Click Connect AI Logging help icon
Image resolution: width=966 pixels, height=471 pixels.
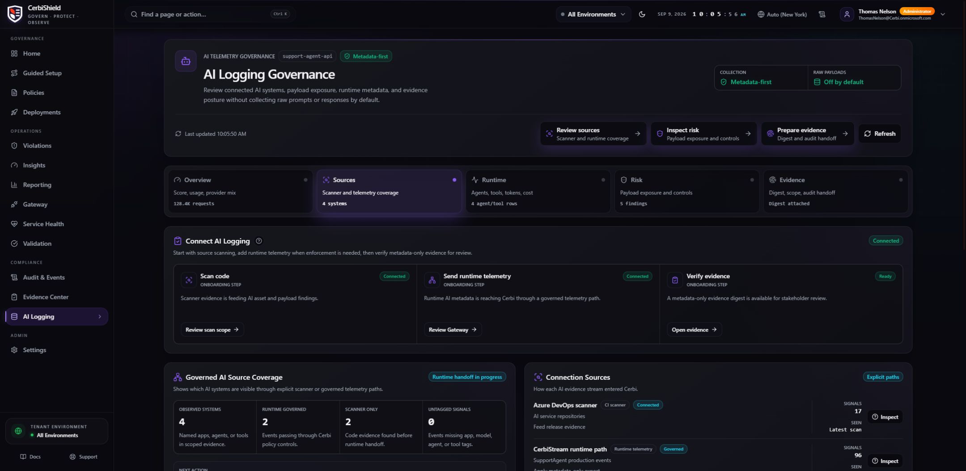pos(258,241)
